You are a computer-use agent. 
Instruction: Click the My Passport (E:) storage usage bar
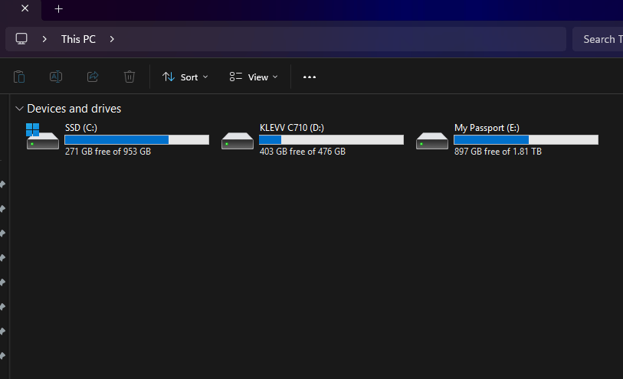pos(526,139)
